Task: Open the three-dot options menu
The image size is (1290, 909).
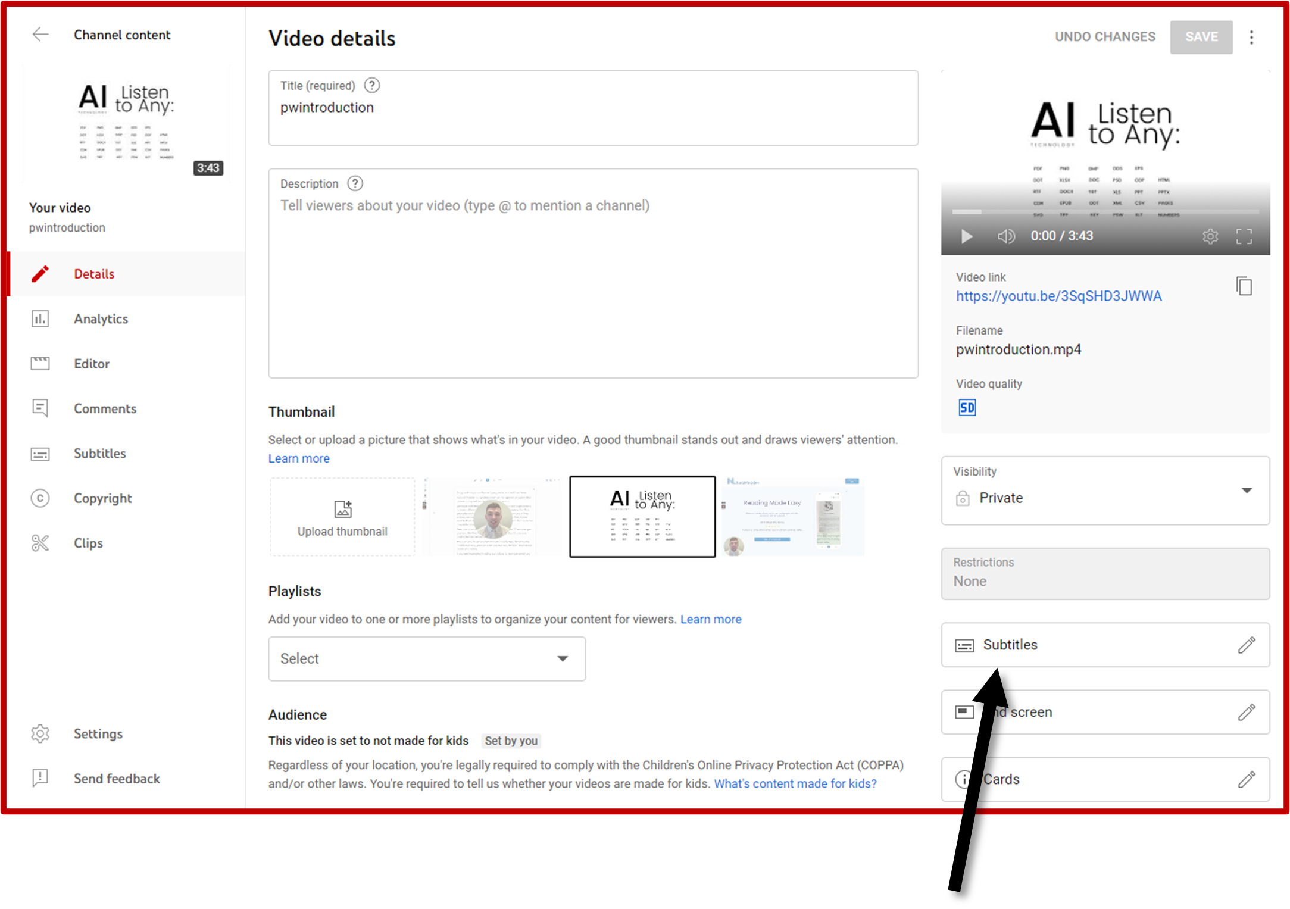Action: pos(1251,38)
